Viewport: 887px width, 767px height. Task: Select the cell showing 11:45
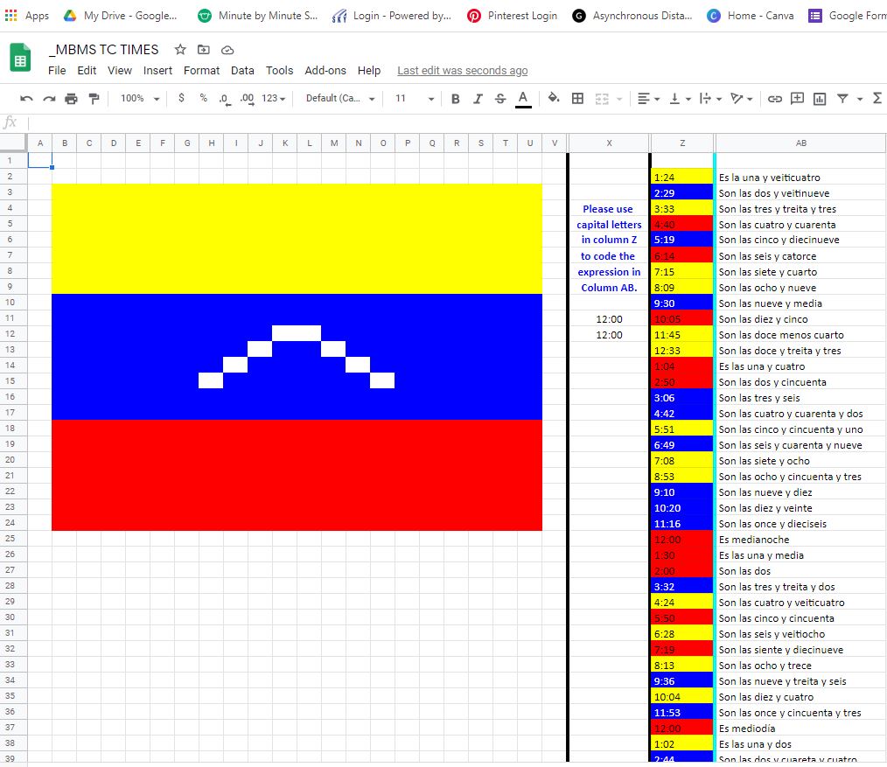click(x=682, y=335)
